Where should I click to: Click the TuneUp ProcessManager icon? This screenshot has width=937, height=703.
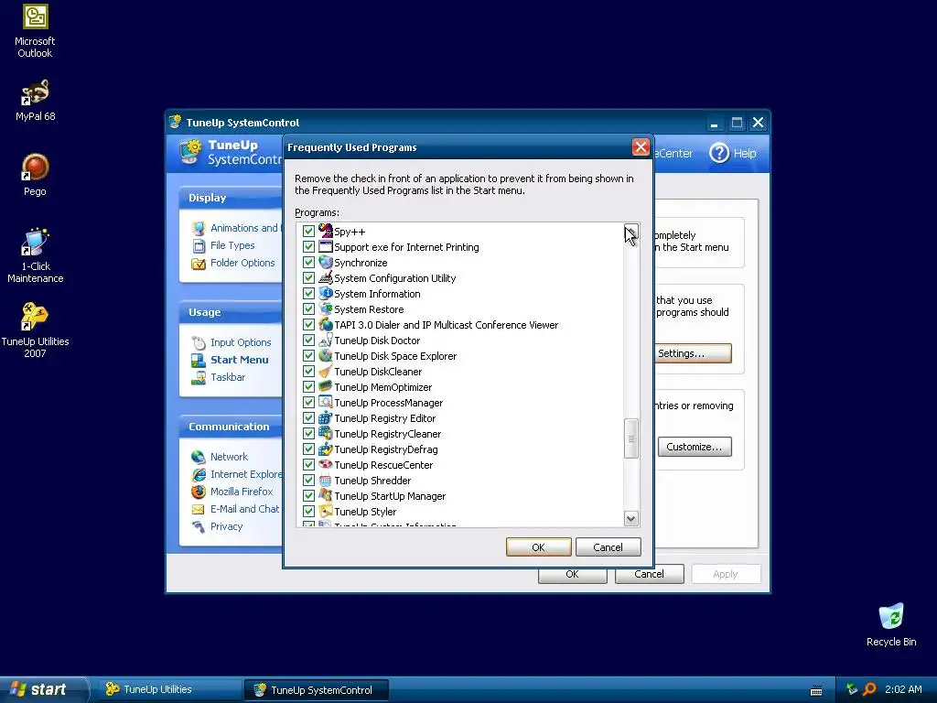[x=325, y=402]
